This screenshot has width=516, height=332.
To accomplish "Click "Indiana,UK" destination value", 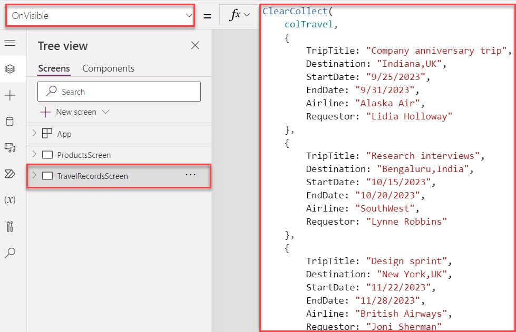I will [x=410, y=64].
